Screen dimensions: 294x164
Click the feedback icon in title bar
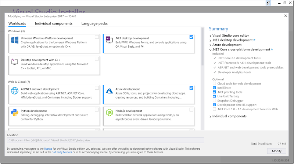coord(268,3)
